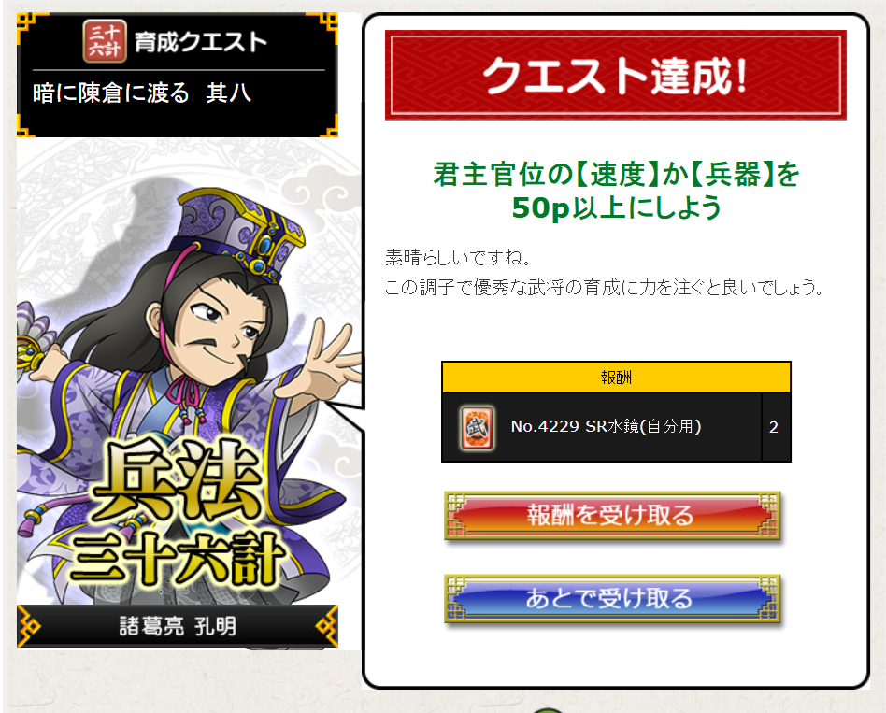Select the No.4229 SR水鏡 reward row
The height and width of the screenshot is (713, 886).
(x=616, y=427)
